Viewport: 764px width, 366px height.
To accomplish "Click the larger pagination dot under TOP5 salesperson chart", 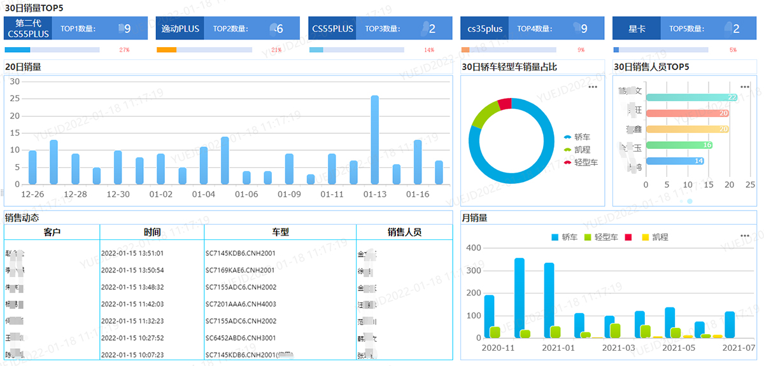I will (690, 201).
